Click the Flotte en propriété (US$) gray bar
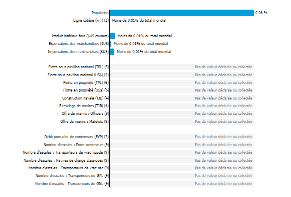The width and height of the screenshot is (291, 197). [182, 90]
